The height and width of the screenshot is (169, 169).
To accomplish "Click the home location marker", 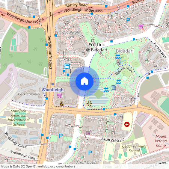I will (x=84, y=81).
